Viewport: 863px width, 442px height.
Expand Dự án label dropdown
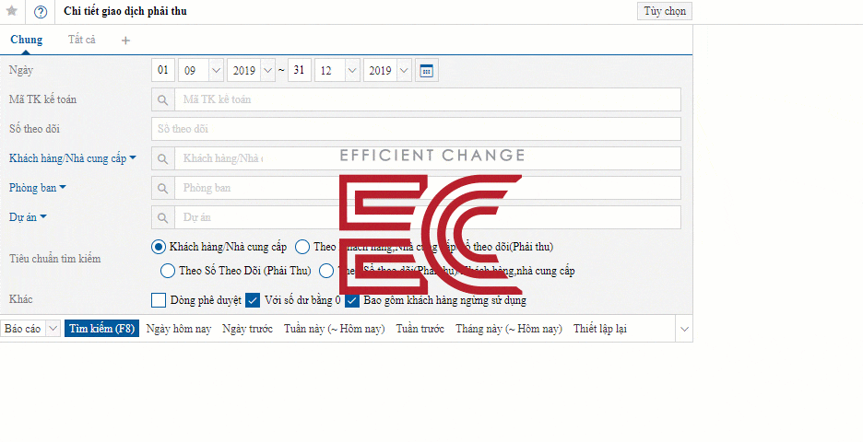coord(43,217)
